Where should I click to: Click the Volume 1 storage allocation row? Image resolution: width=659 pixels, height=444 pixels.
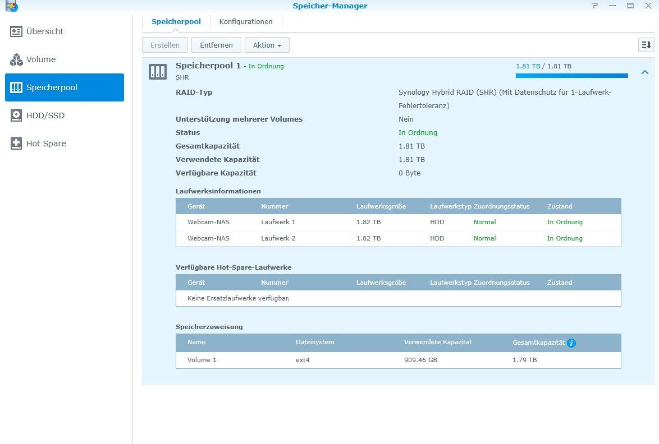[x=399, y=360]
